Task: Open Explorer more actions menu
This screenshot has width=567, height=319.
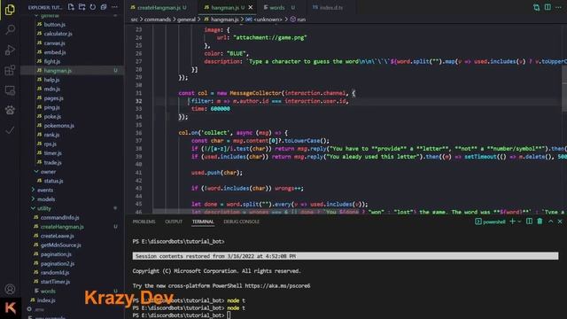Action: 114,7
